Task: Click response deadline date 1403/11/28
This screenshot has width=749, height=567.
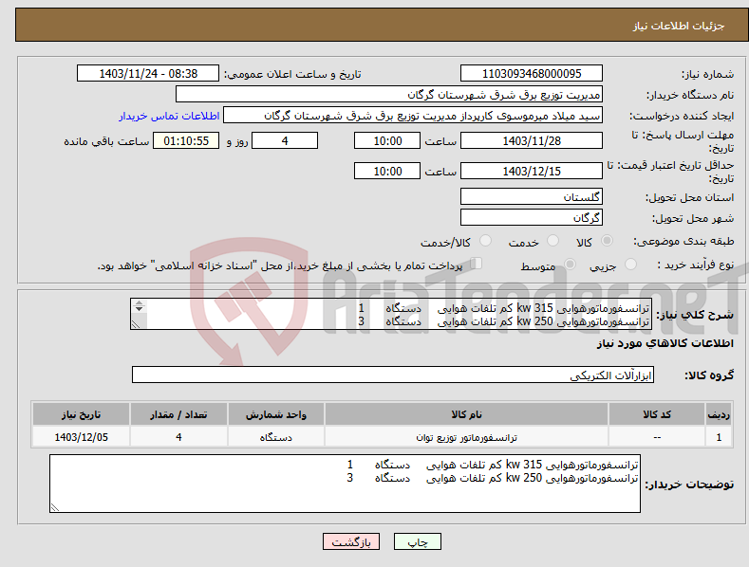Action: [x=532, y=140]
